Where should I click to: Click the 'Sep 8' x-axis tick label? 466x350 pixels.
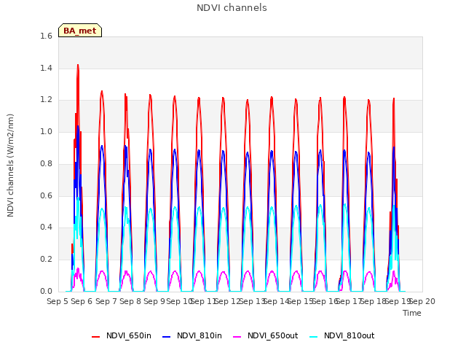click(x=130, y=301)
